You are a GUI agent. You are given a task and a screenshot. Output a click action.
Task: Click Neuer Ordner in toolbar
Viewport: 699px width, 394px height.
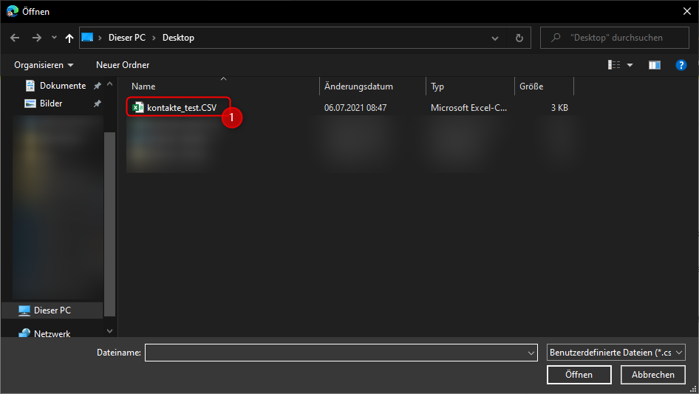[x=123, y=65]
